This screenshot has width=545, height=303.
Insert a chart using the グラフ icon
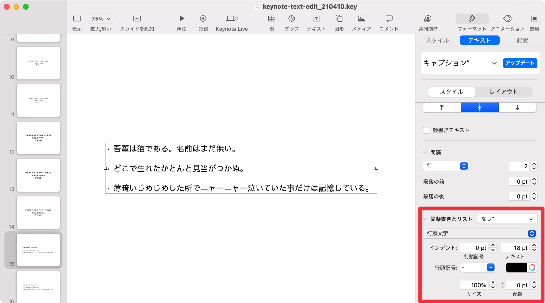click(291, 19)
